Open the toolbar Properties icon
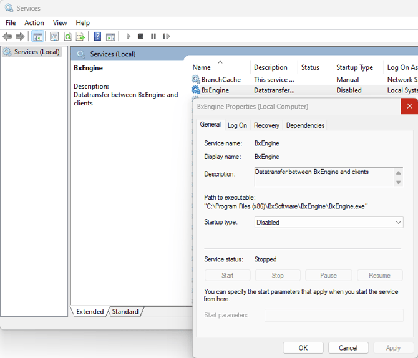Viewport: 418px width, 358px height. [54, 36]
